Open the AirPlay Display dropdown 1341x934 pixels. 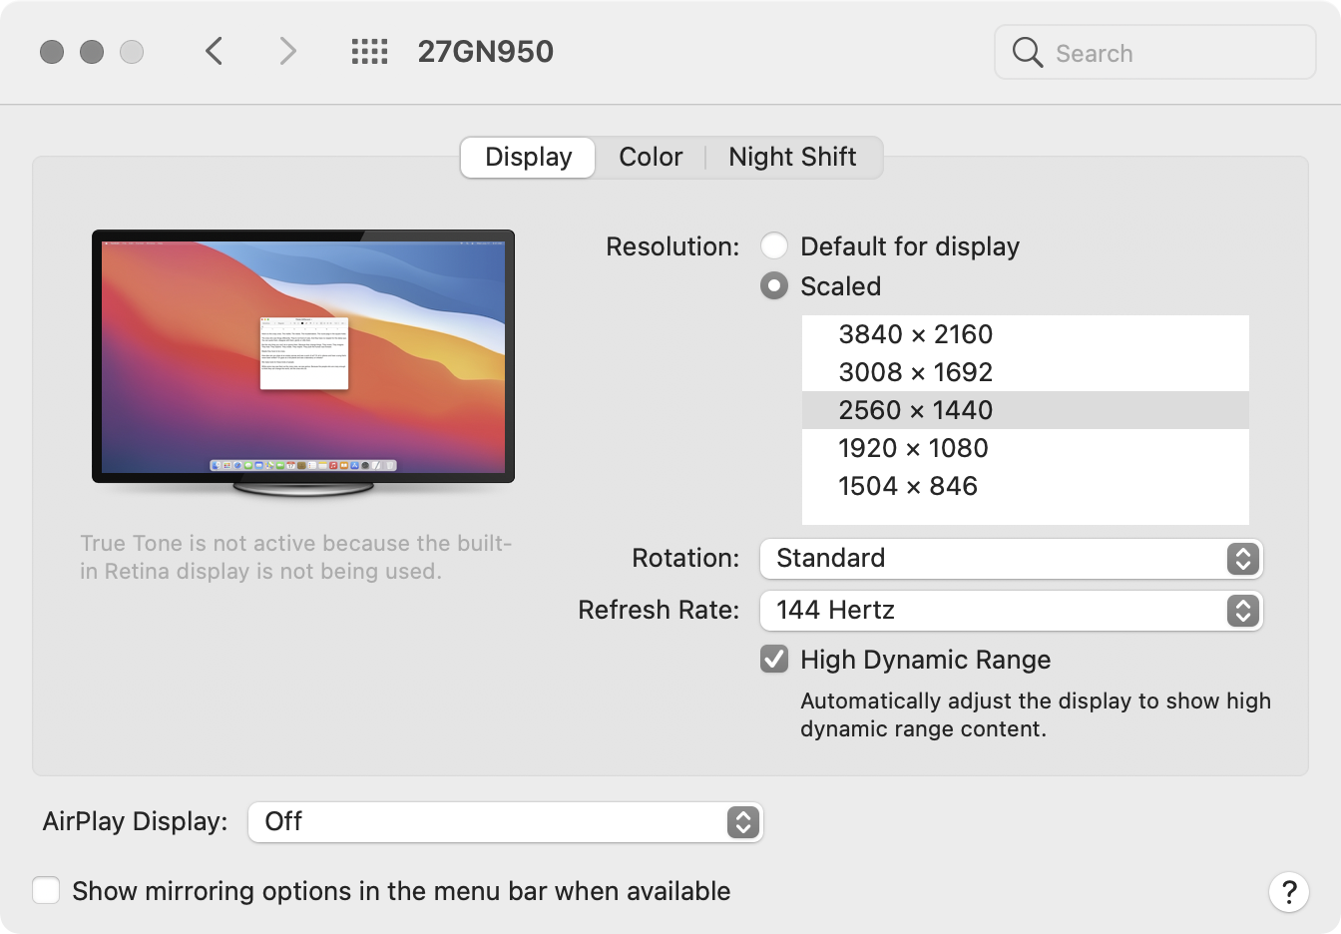(505, 821)
